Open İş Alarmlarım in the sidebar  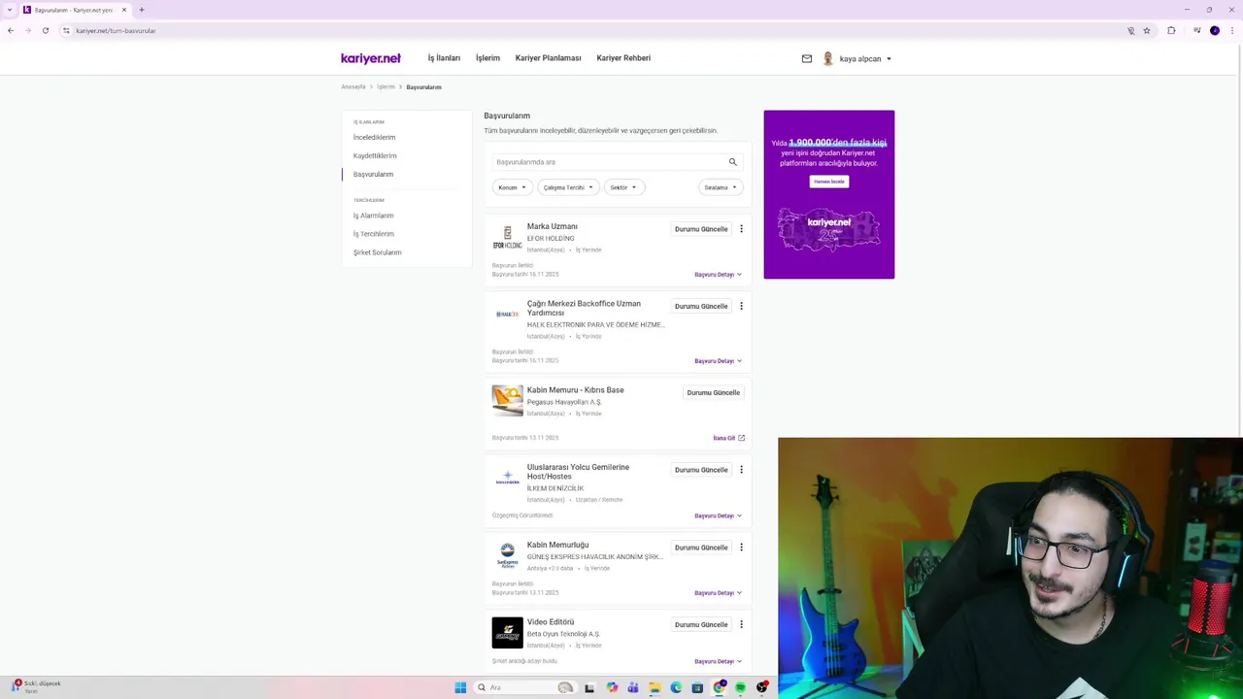373,216
